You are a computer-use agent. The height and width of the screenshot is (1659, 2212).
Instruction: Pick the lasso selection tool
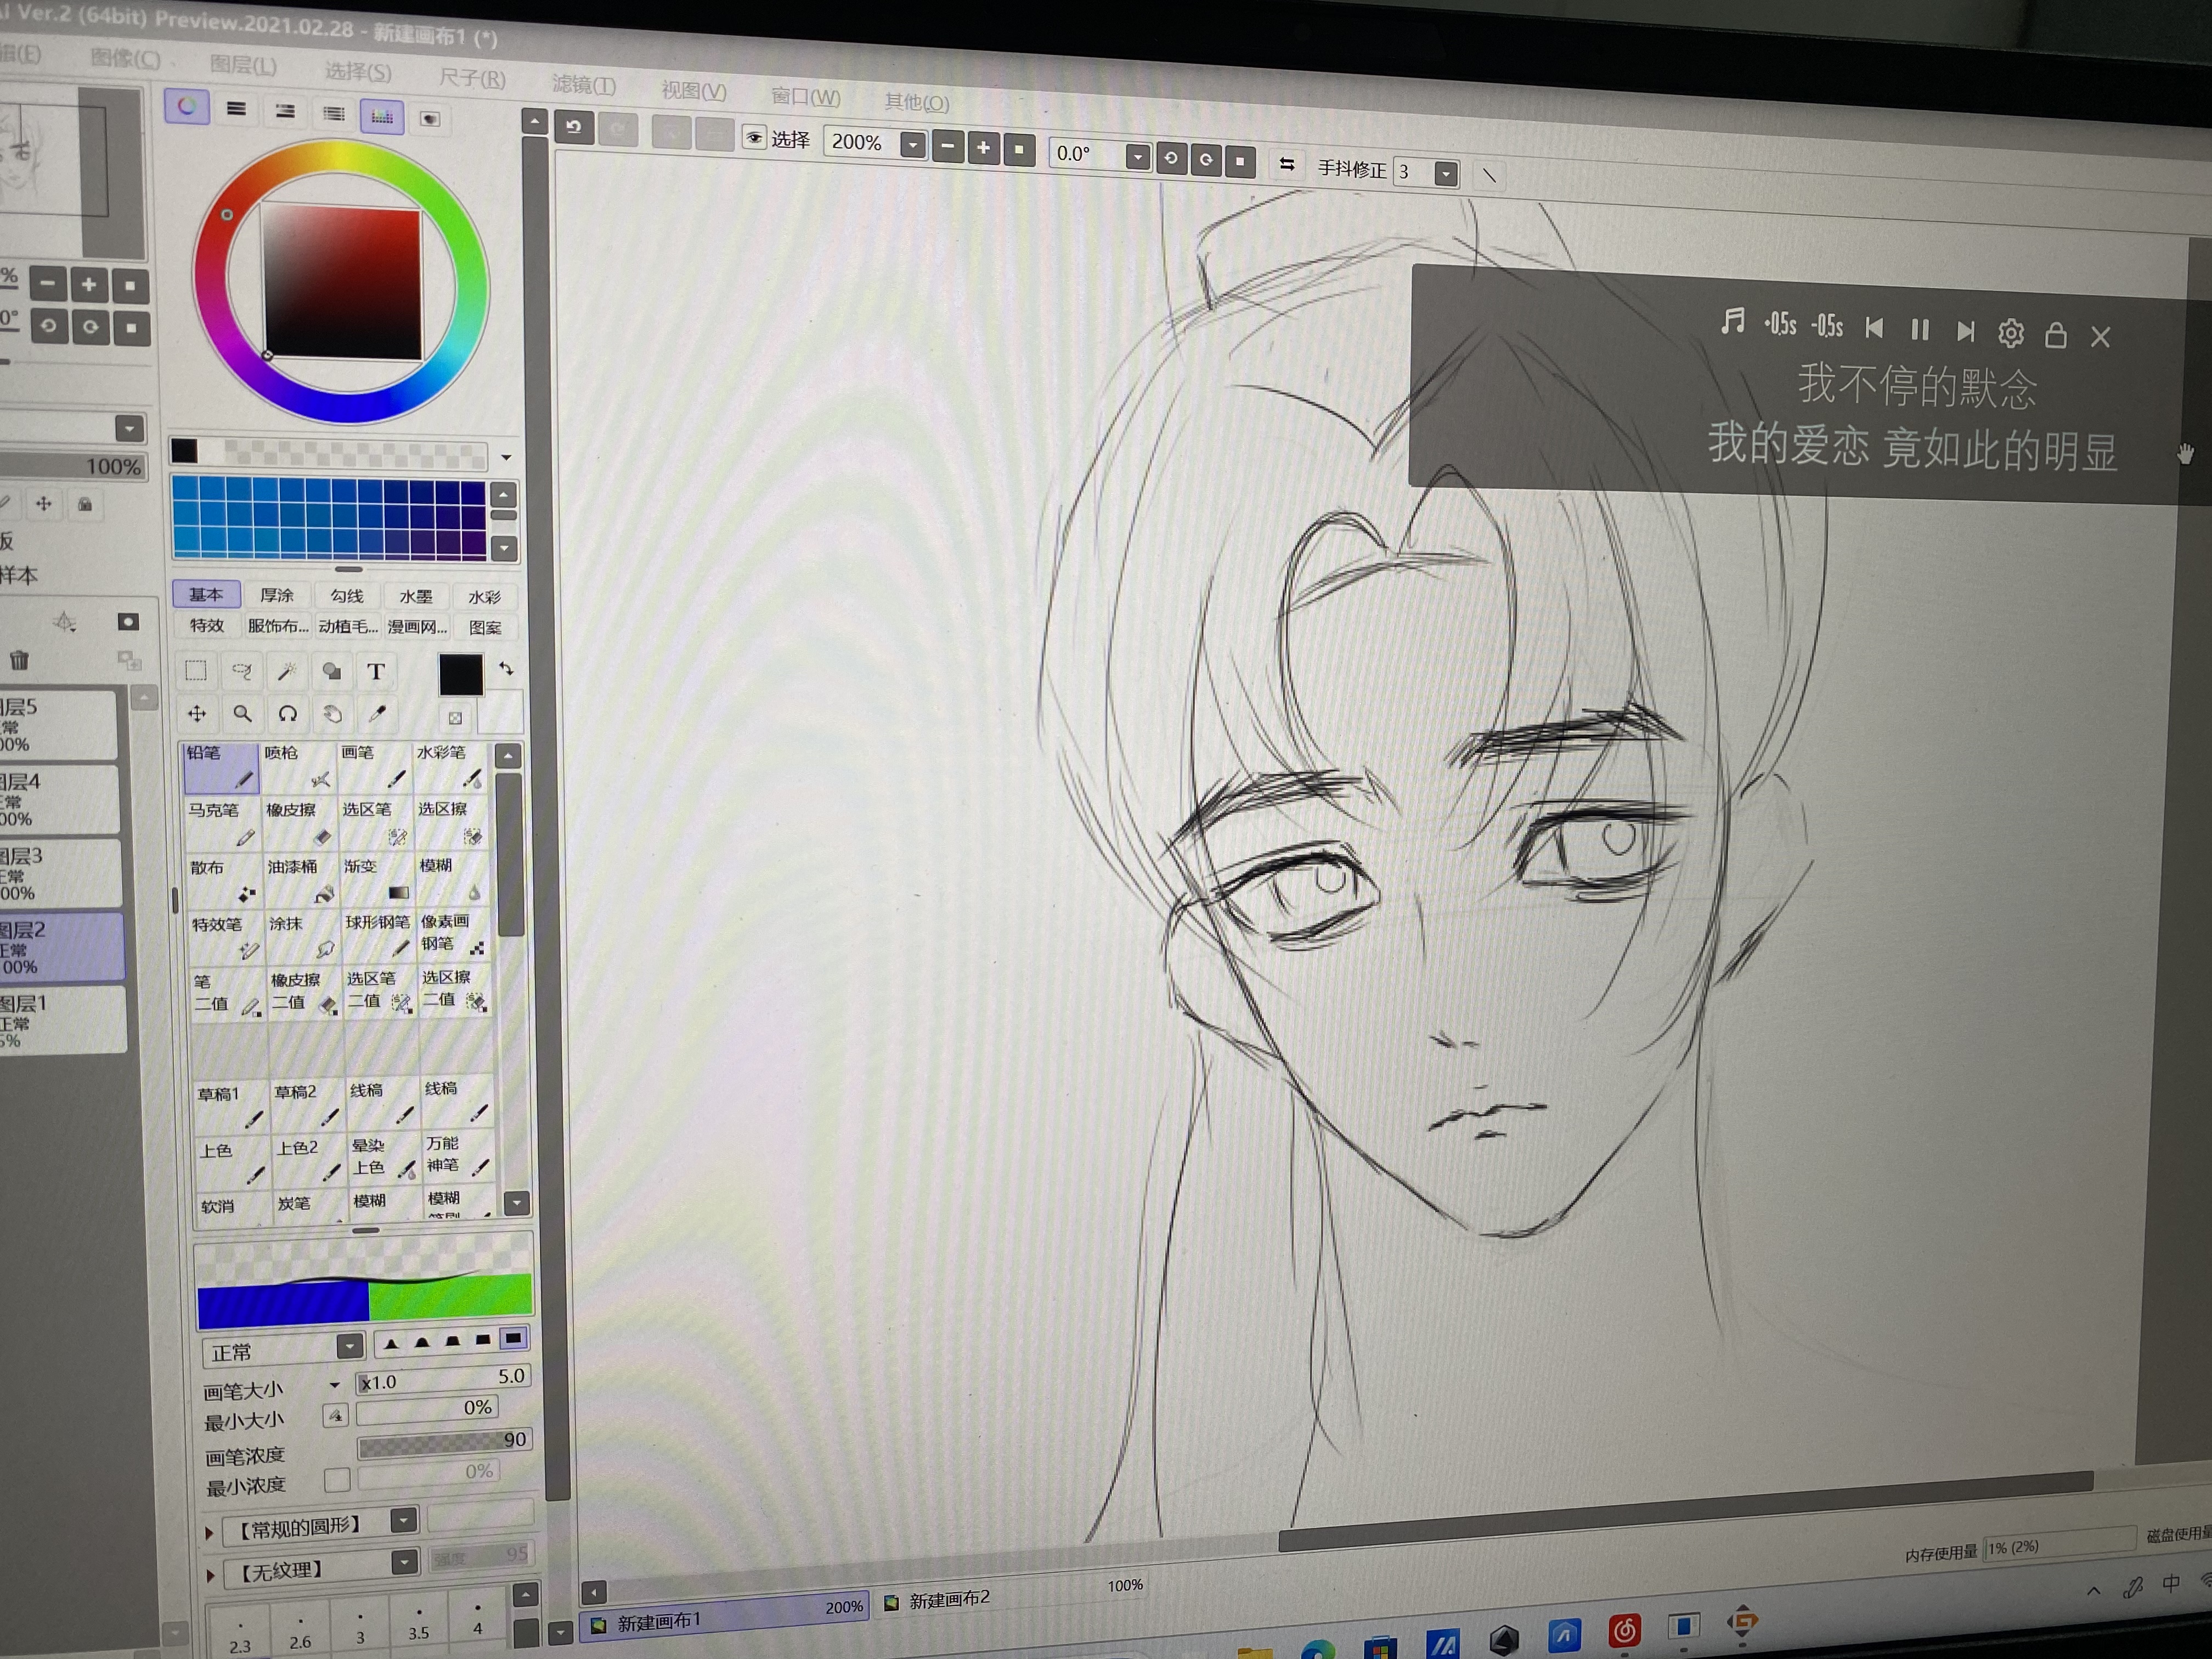241,671
